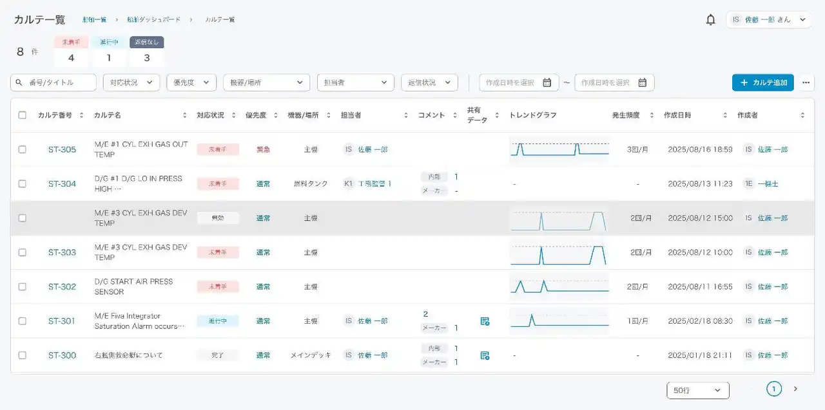Screen dimensions: 825x410
Task: Select the ST-302 row checkbox
Action: tap(23, 286)
